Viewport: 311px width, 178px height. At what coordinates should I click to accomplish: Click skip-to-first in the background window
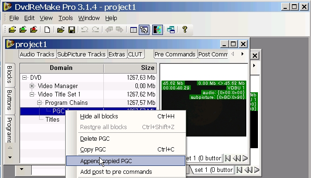click(239, 170)
